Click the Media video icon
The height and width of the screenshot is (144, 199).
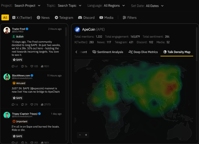coord(101,18)
